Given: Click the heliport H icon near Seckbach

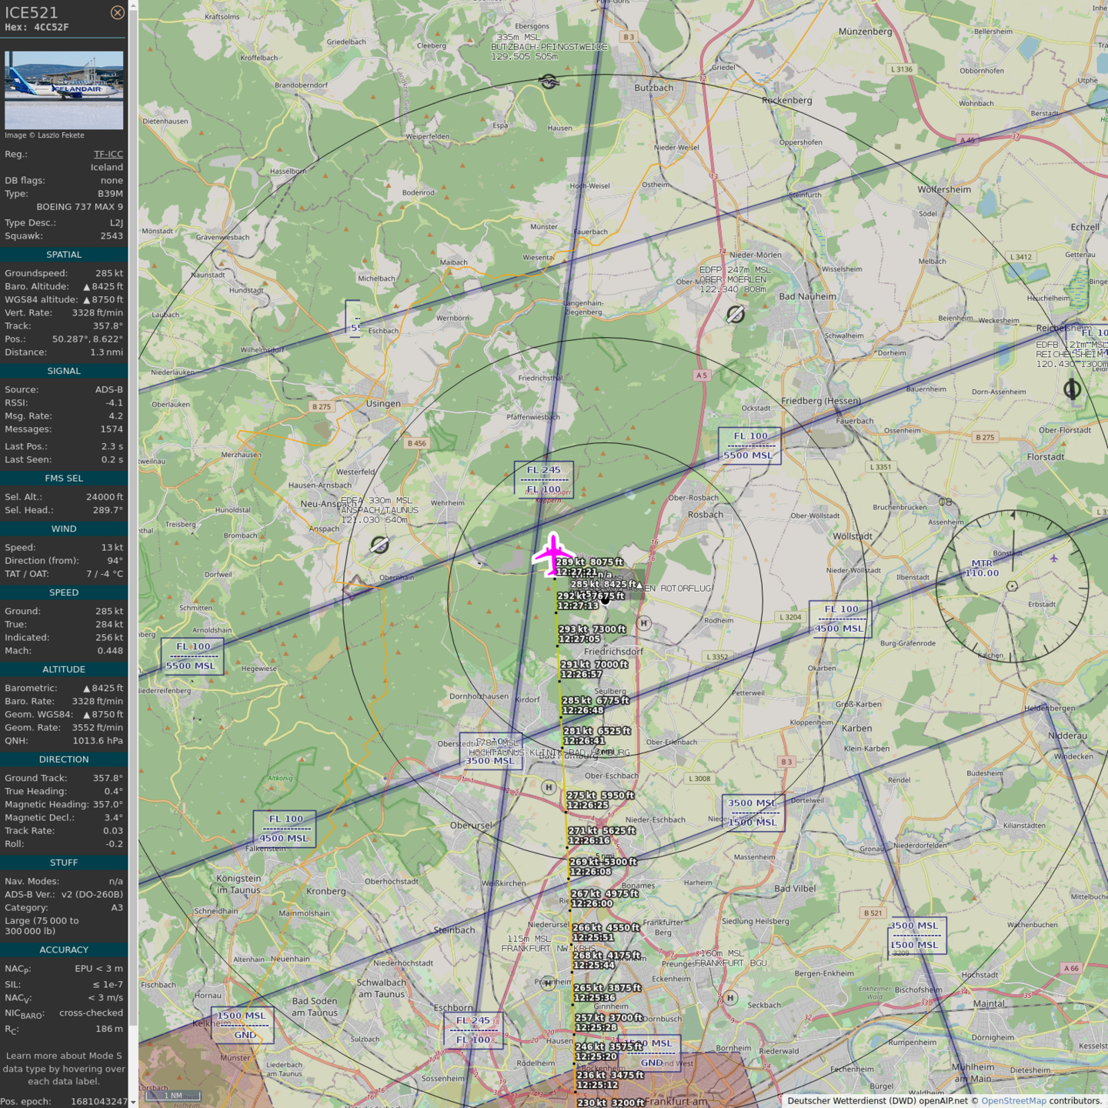Looking at the screenshot, I should point(730,998).
